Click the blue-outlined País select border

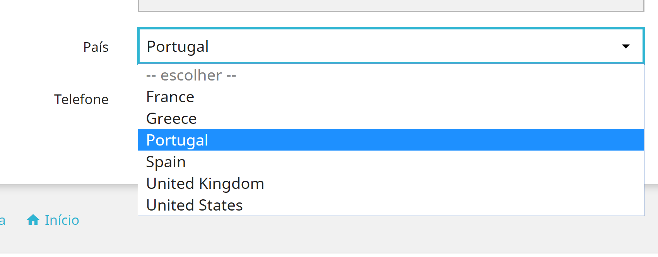pos(391,28)
